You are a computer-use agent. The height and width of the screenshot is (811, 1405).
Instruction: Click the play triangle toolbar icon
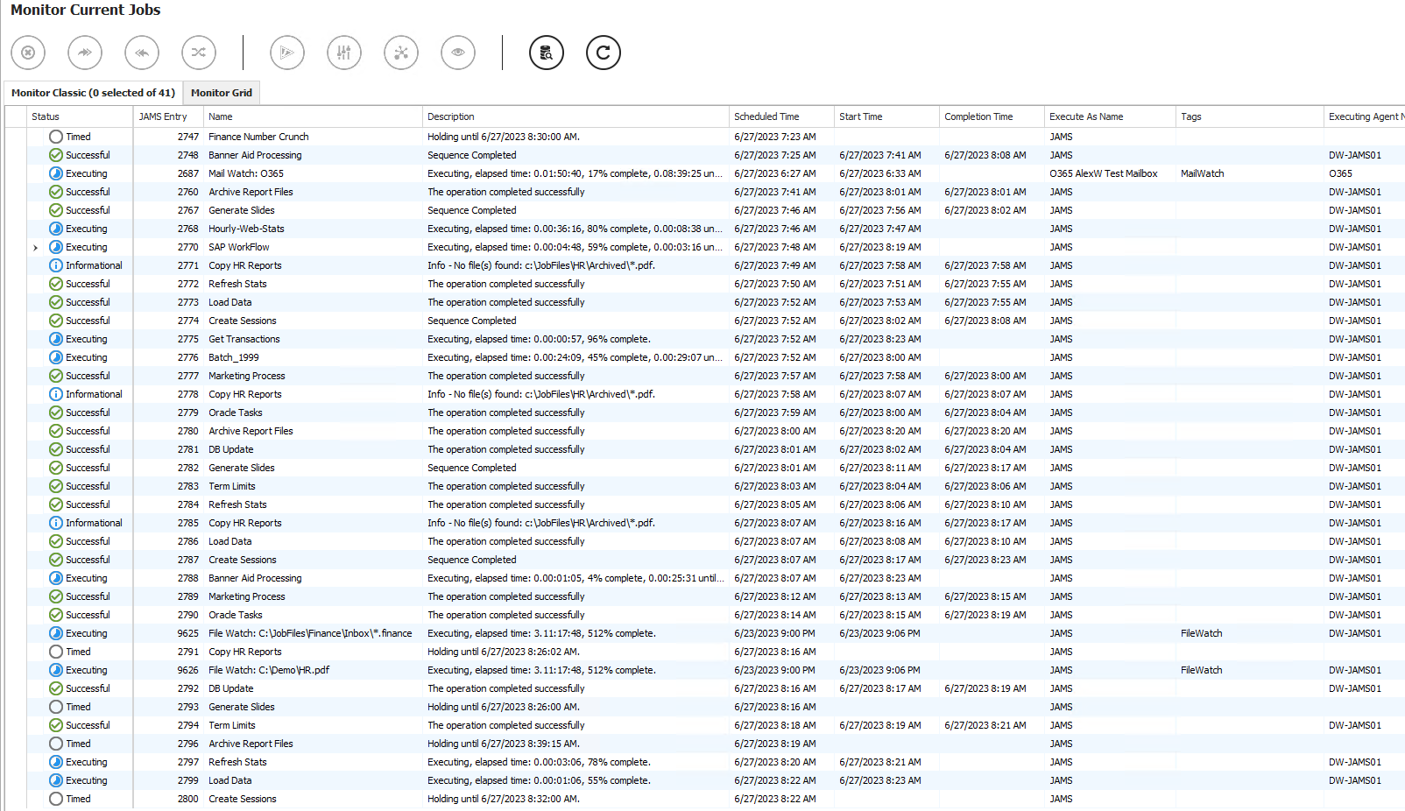tap(287, 53)
